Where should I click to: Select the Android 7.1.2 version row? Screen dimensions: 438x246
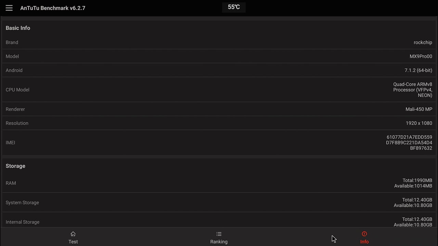coord(219,70)
